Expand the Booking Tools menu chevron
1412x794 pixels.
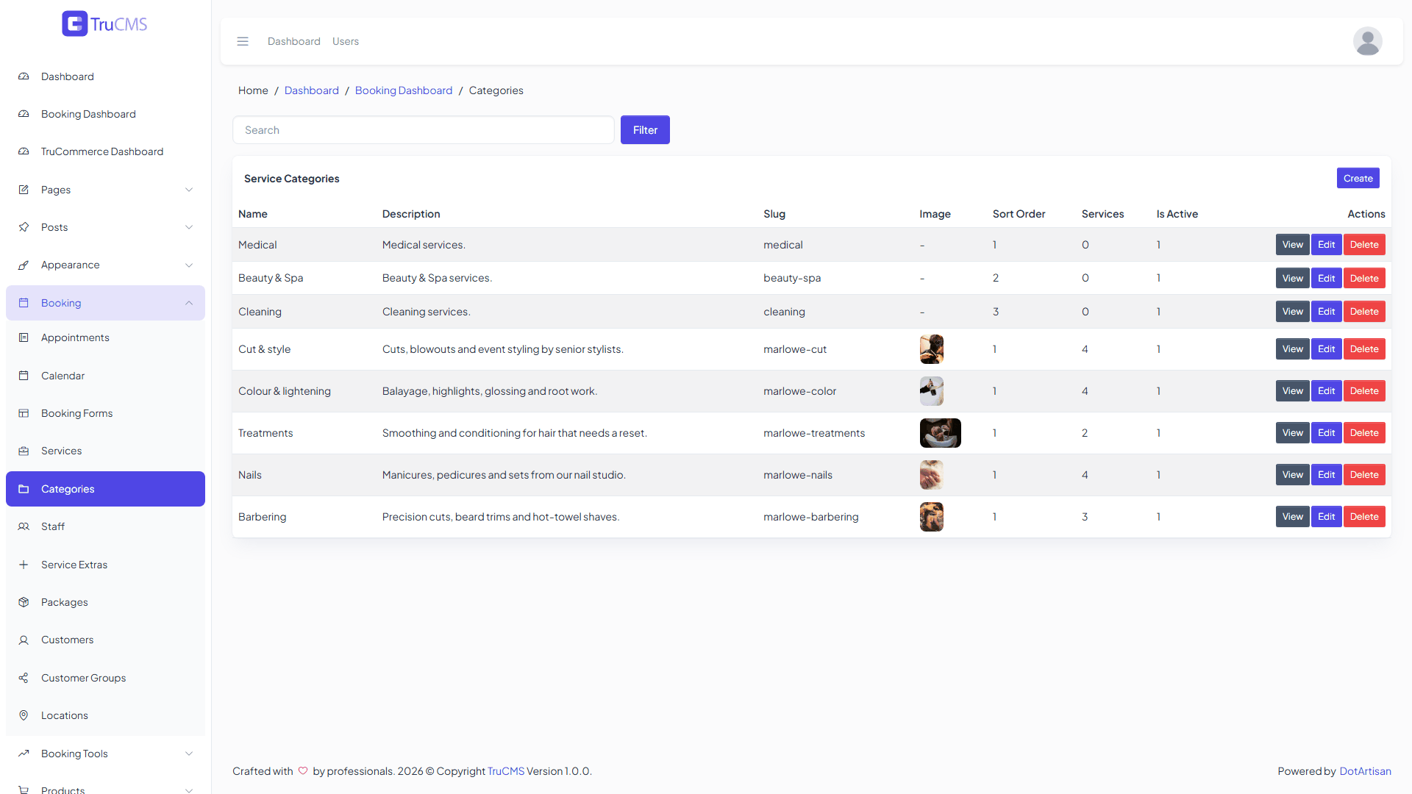(x=189, y=754)
